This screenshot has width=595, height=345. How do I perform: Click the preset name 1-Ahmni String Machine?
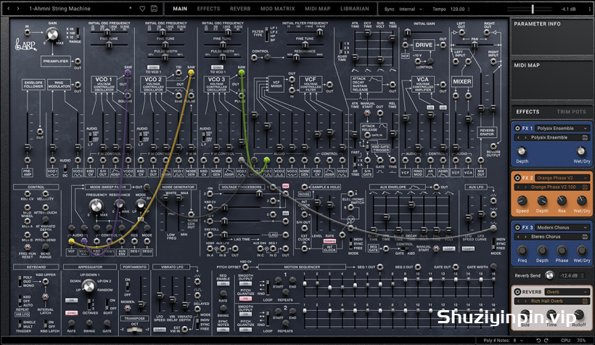60,9
